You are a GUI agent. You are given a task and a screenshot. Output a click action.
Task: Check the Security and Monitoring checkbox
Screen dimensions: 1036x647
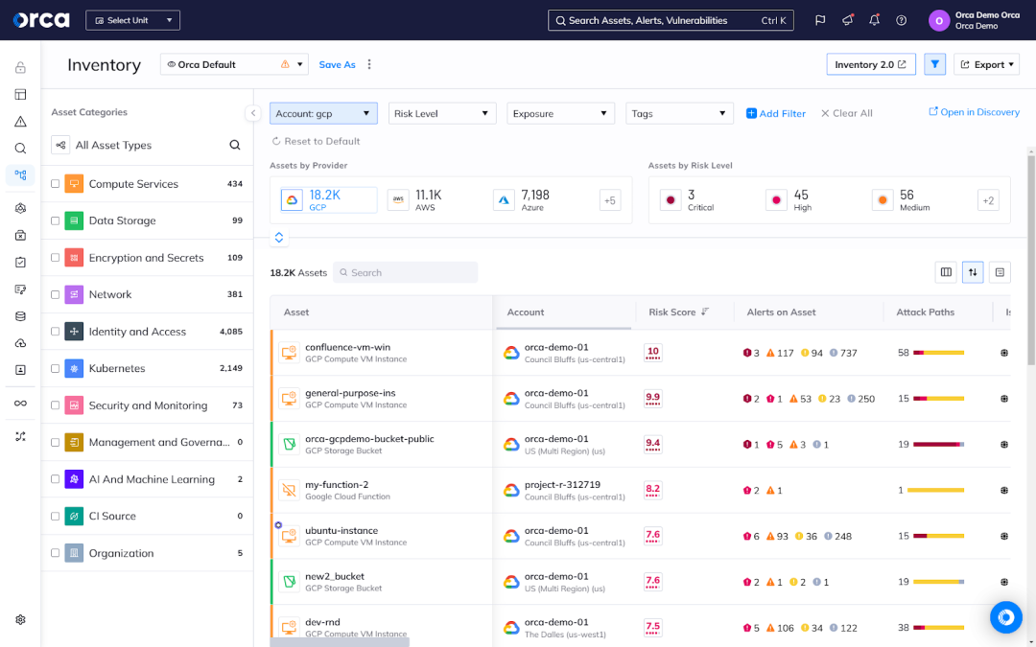[x=56, y=405]
